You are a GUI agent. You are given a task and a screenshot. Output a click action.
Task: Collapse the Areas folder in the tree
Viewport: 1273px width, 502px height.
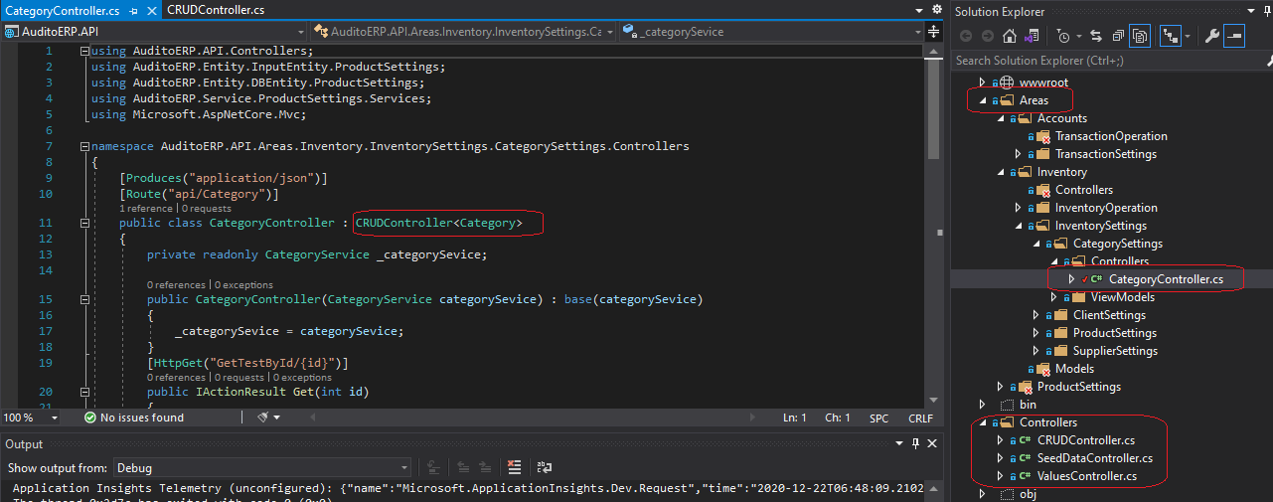coord(982,100)
